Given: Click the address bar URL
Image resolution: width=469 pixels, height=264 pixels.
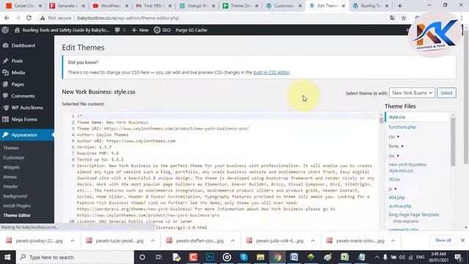Looking at the screenshot, I should 128,18.
